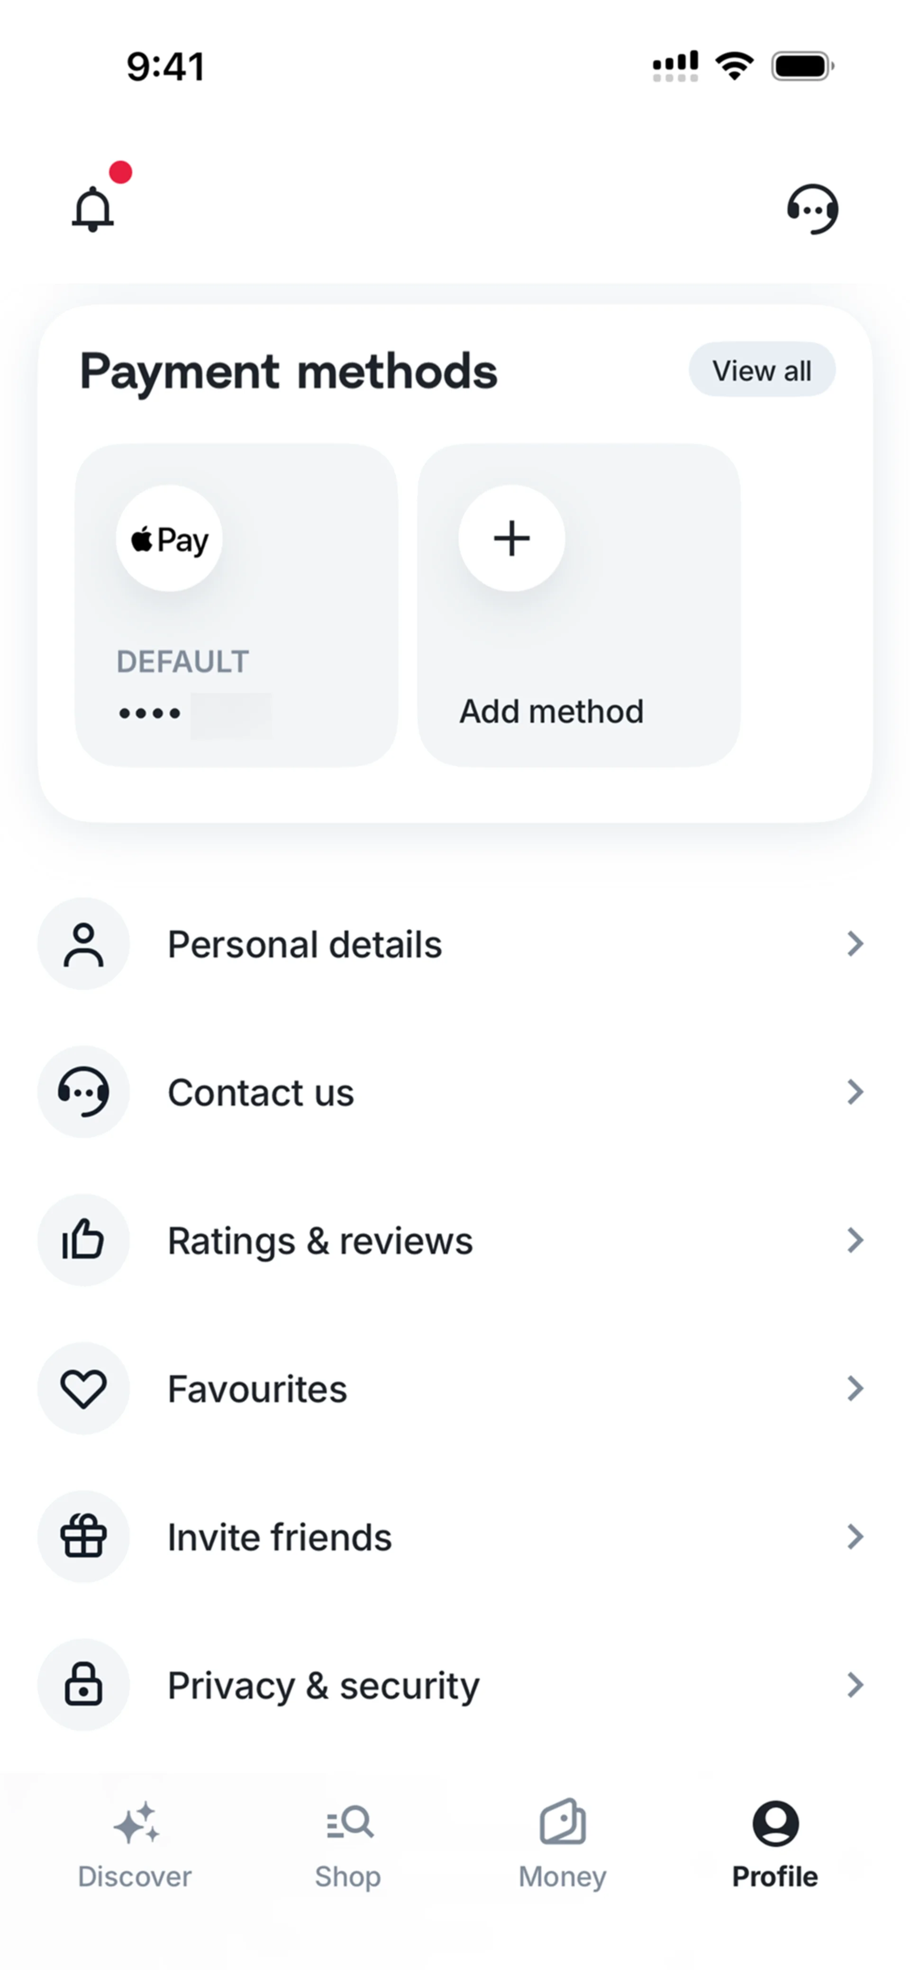The height and width of the screenshot is (1970, 910).
Task: Click the plus icon to add method
Action: coord(511,539)
